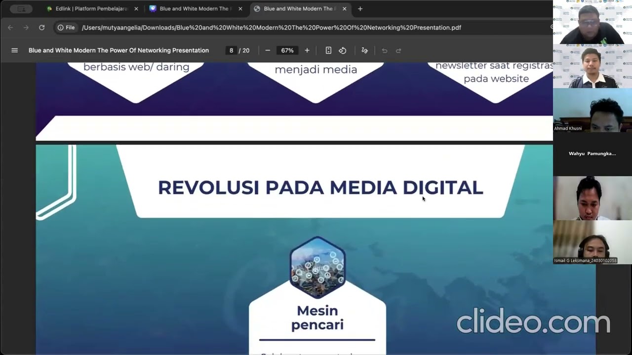
Task: Go back to previous page
Action: tap(10, 28)
